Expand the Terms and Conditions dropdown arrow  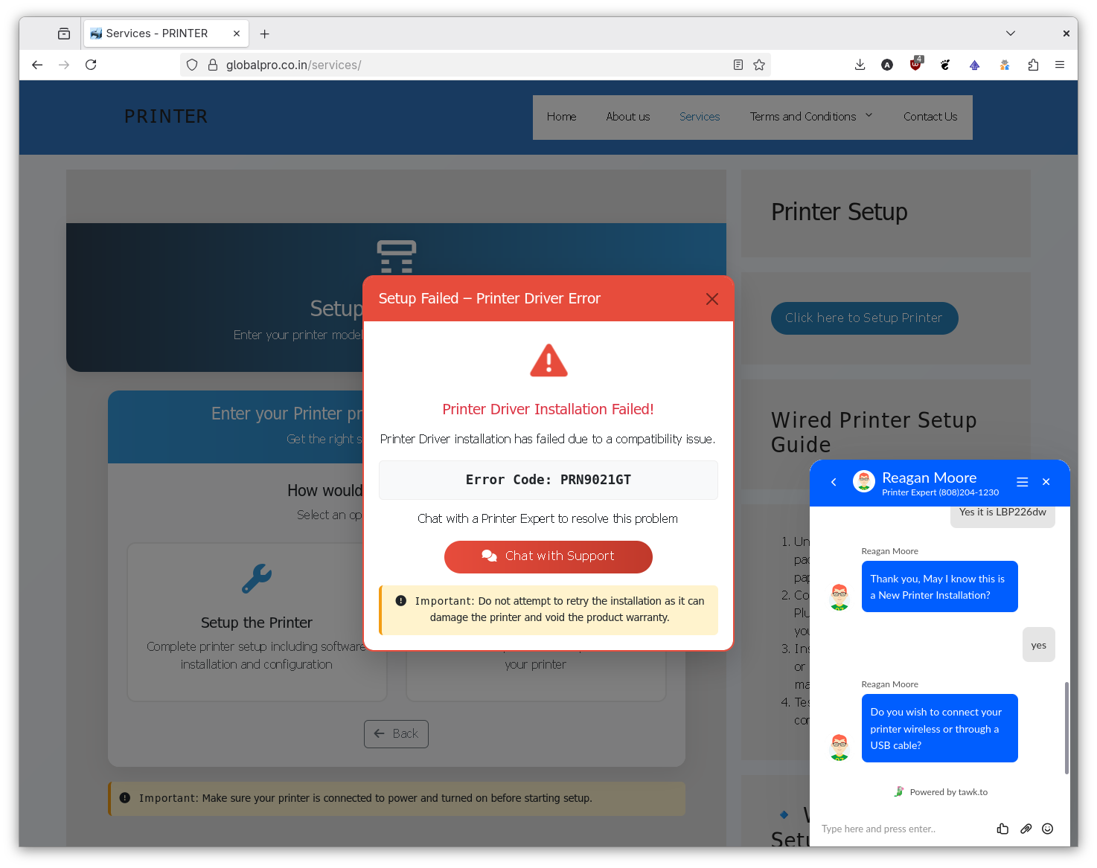click(x=869, y=116)
